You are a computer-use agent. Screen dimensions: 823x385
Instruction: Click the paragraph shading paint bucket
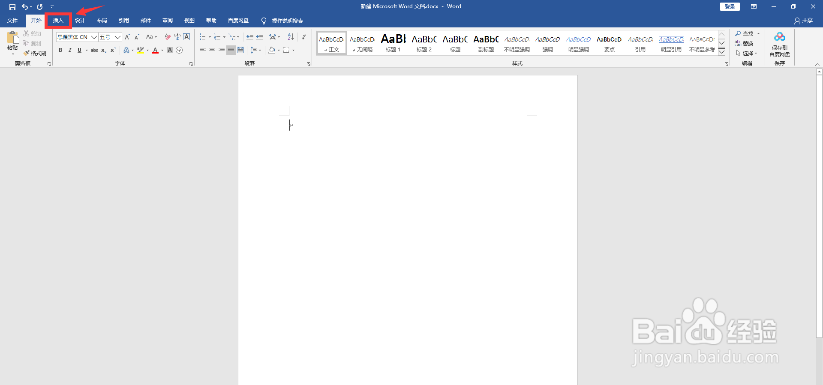(272, 50)
